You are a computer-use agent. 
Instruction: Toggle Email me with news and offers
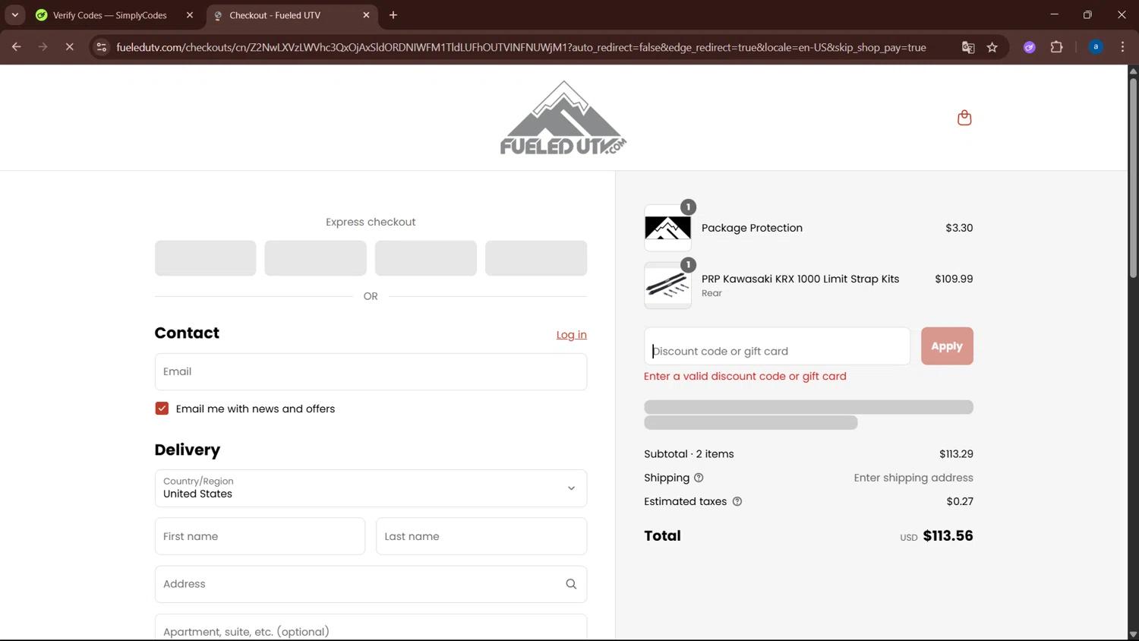coord(162,409)
